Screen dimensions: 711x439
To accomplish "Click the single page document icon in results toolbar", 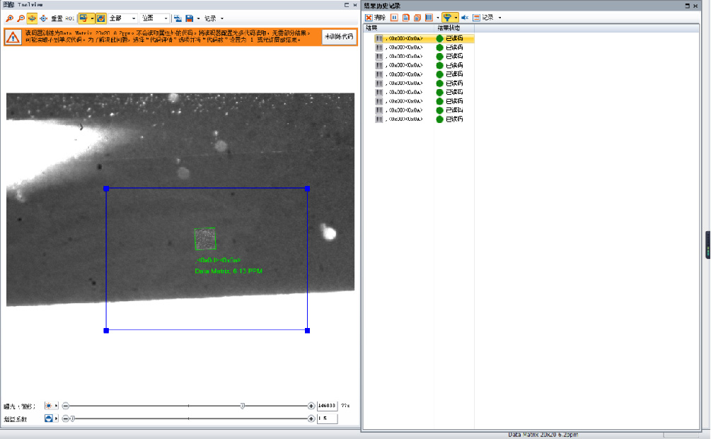I will (x=406, y=18).
